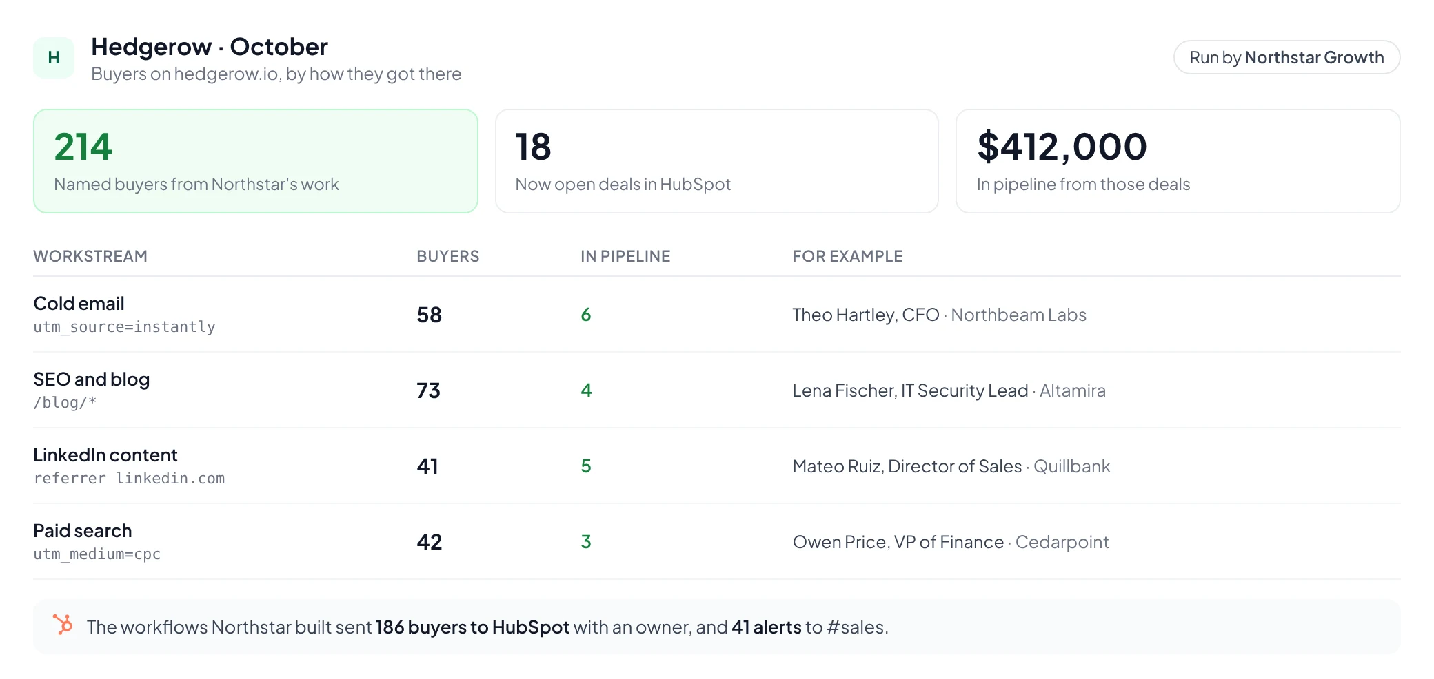The height and width of the screenshot is (679, 1434).
Task: Click the WORKSTREAM column header
Action: tap(90, 256)
